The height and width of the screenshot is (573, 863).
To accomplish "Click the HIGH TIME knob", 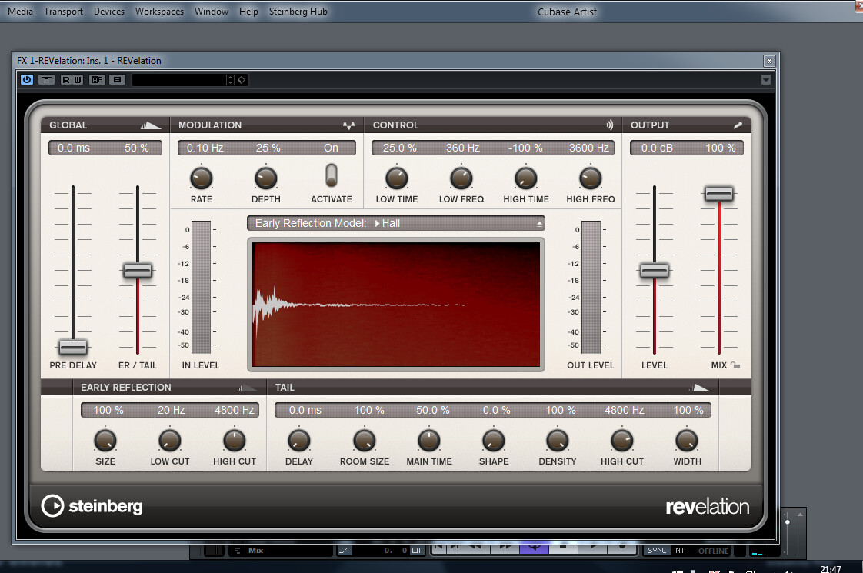I will pyautogui.click(x=525, y=178).
